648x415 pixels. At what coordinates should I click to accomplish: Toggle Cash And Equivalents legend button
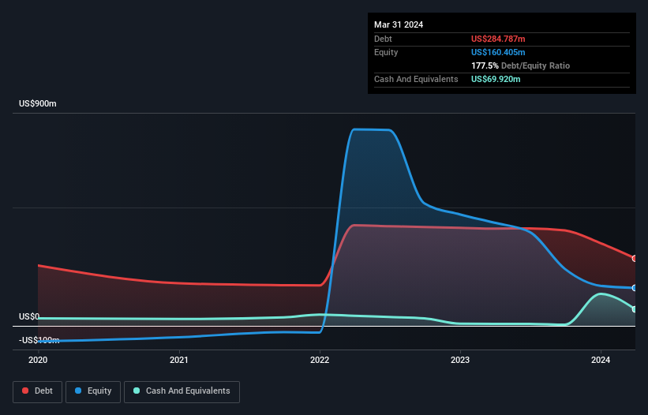(x=182, y=391)
